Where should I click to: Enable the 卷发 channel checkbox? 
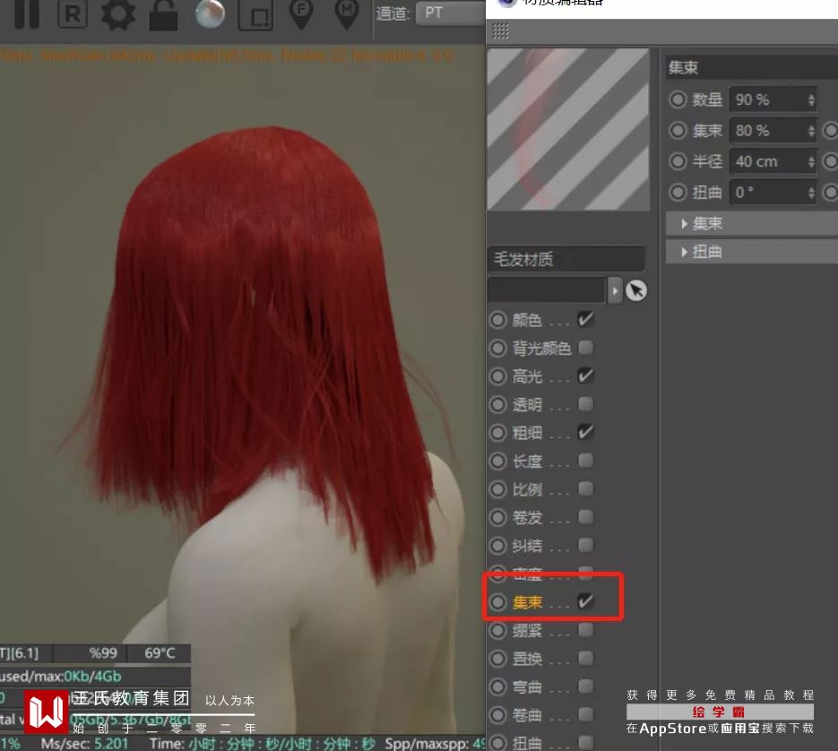[586, 517]
